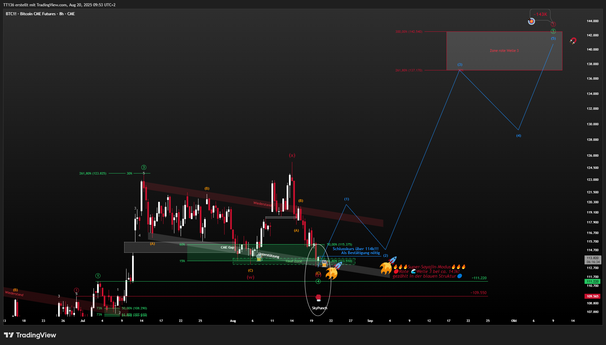Click the rocket next to blue (2) label
The height and width of the screenshot is (345, 606).
coord(393,260)
